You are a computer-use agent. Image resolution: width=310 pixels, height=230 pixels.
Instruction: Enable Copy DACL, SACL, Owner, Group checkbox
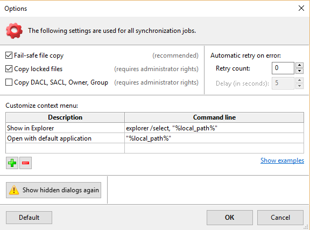(9, 82)
